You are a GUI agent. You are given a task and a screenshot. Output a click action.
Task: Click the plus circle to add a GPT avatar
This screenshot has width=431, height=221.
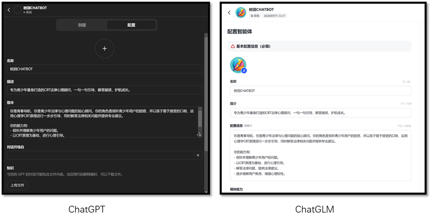pos(104,48)
